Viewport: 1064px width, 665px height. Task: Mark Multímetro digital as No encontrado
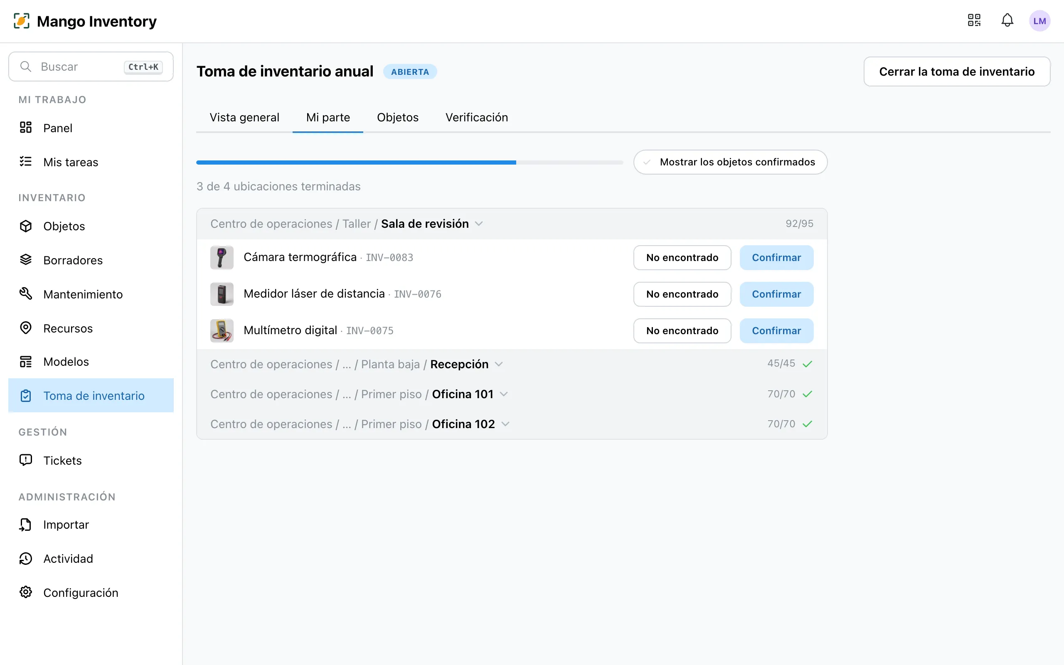[x=682, y=331]
